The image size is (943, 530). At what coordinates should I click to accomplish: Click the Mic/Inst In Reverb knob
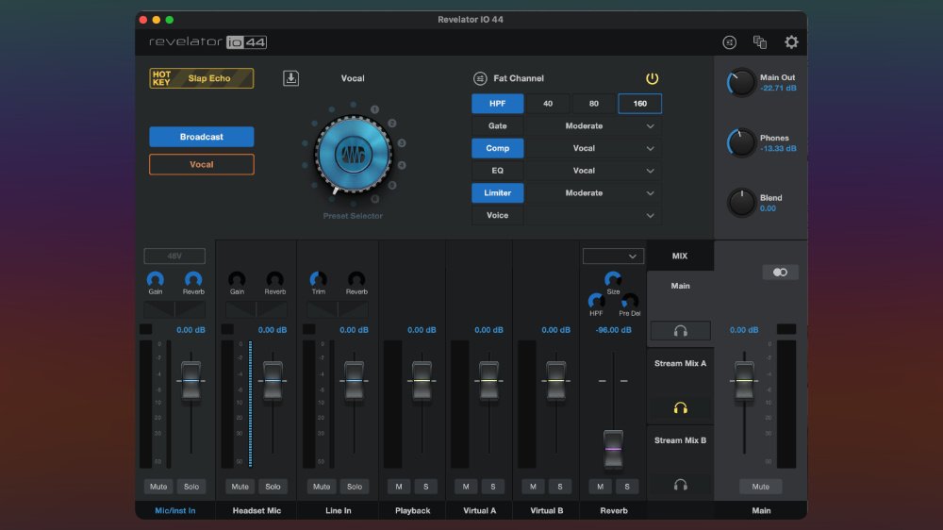[193, 279]
